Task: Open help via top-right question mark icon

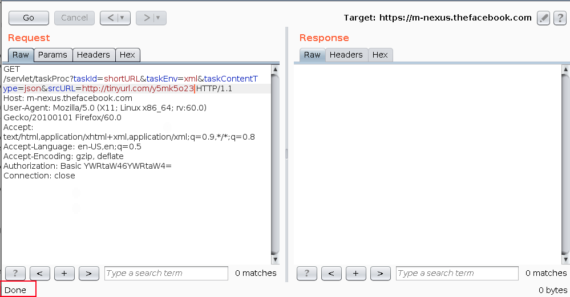Action: 559,18
